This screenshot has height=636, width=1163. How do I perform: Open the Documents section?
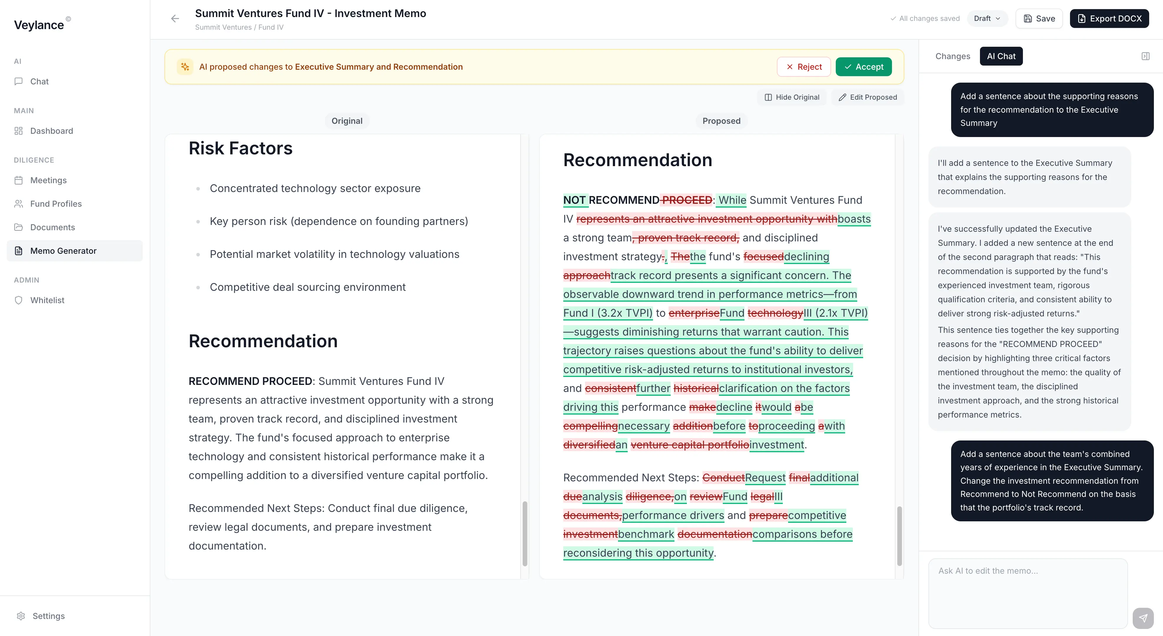(x=52, y=227)
